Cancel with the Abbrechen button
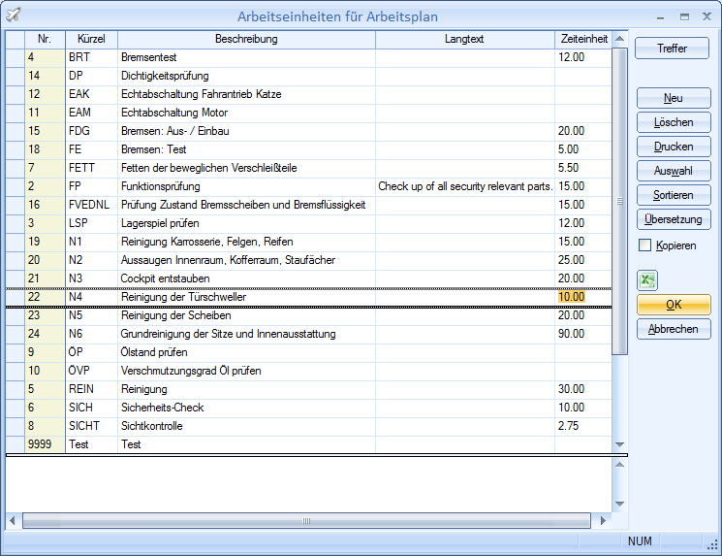 coord(674,329)
